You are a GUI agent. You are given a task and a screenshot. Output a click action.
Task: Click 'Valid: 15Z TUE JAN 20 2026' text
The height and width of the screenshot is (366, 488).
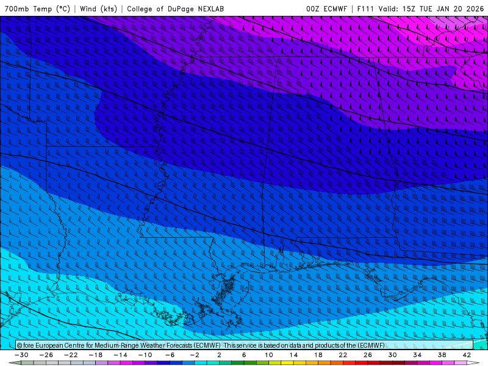(x=431, y=9)
